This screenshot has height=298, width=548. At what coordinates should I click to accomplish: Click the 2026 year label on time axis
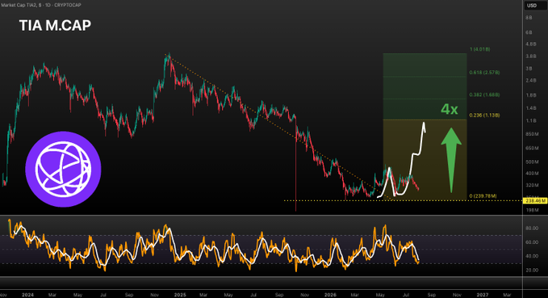click(330, 295)
